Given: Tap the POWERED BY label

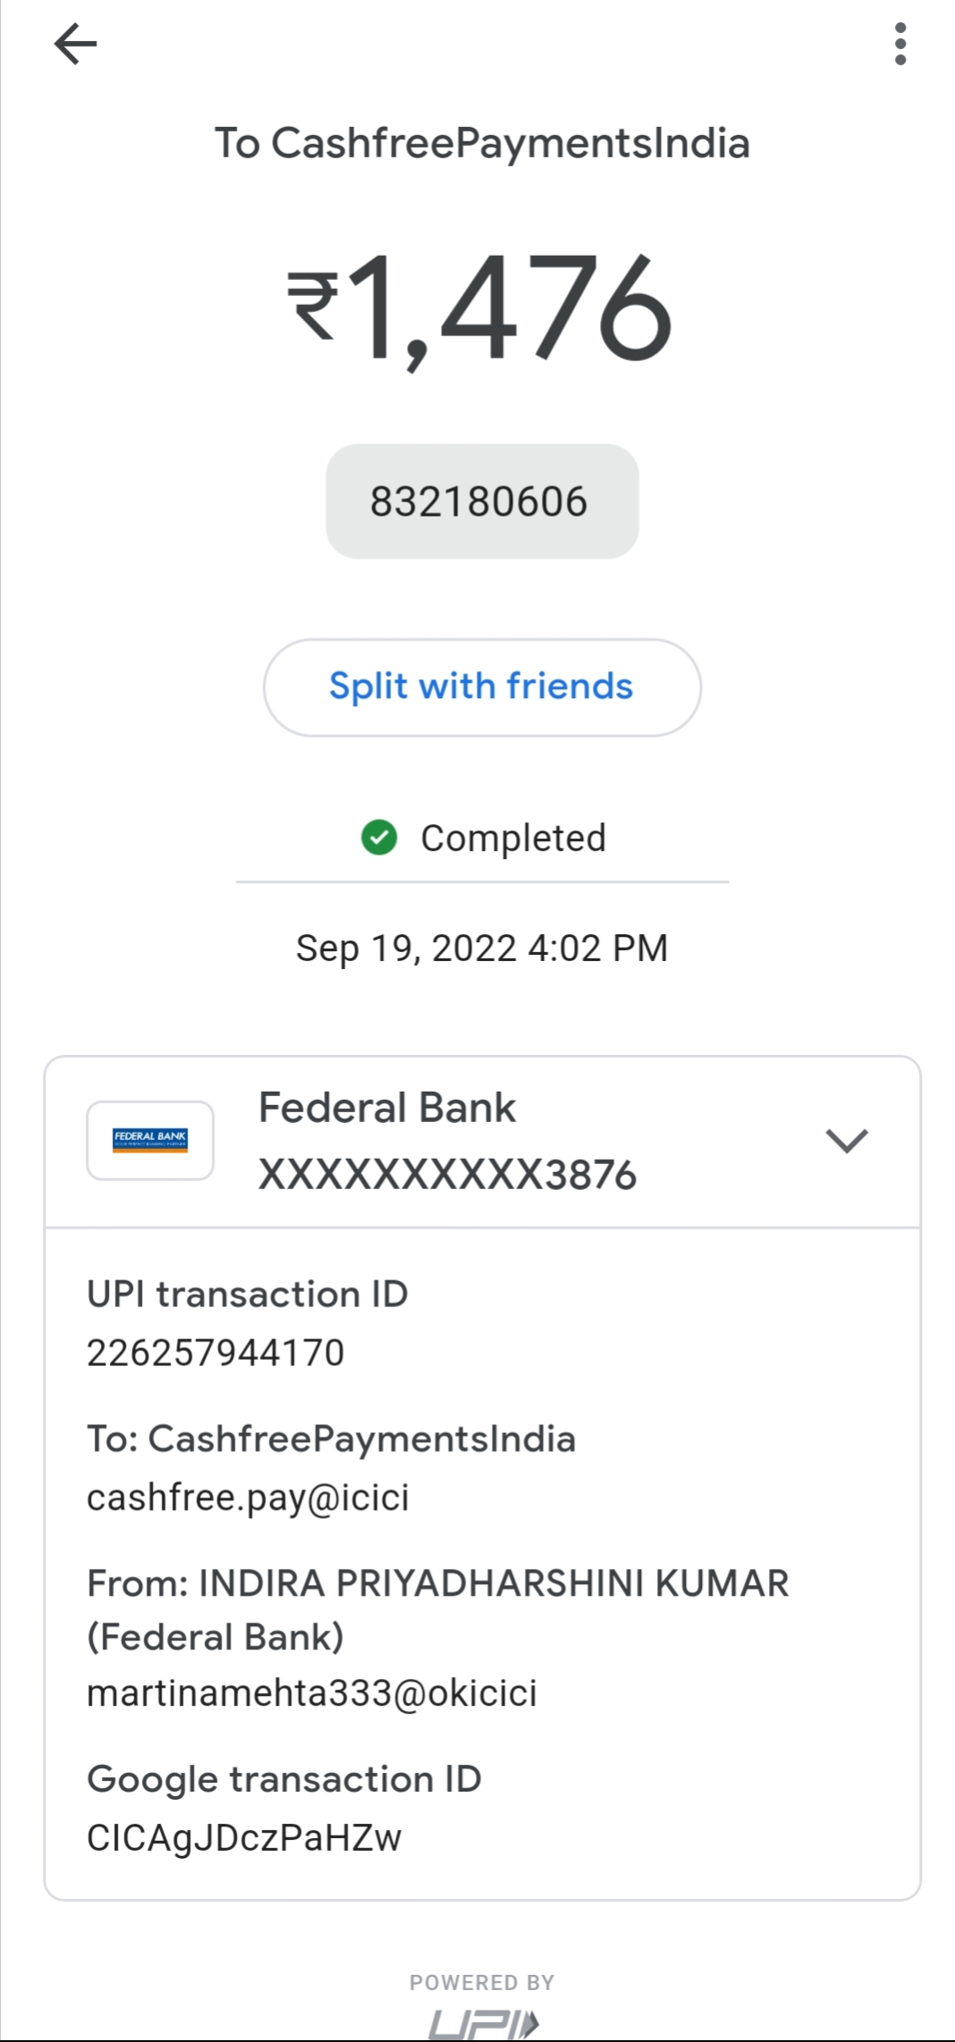Looking at the screenshot, I should pos(482,1982).
